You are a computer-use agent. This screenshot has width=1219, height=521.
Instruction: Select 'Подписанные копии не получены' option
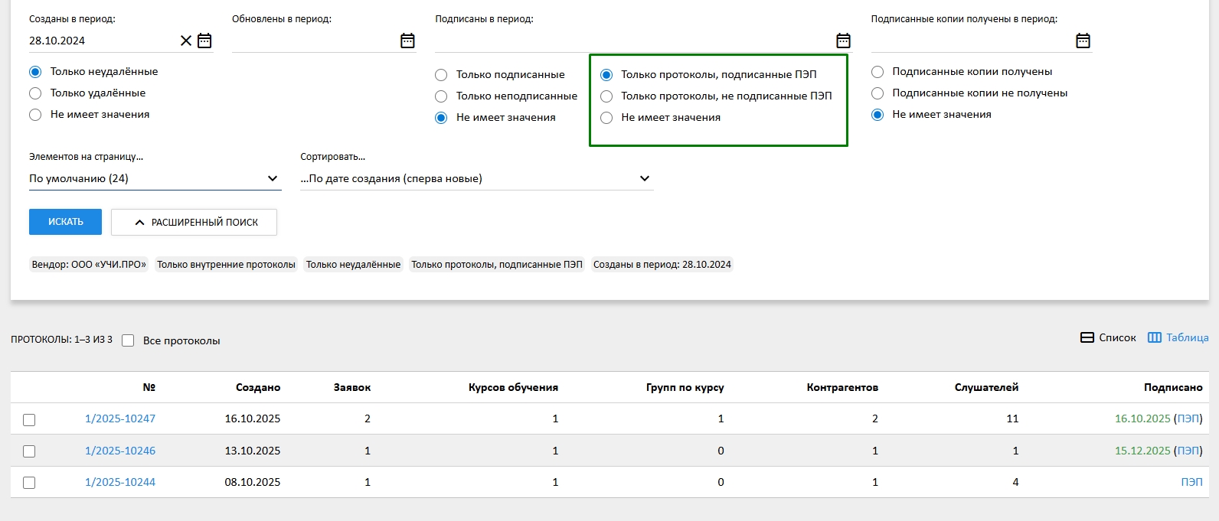coord(877,93)
